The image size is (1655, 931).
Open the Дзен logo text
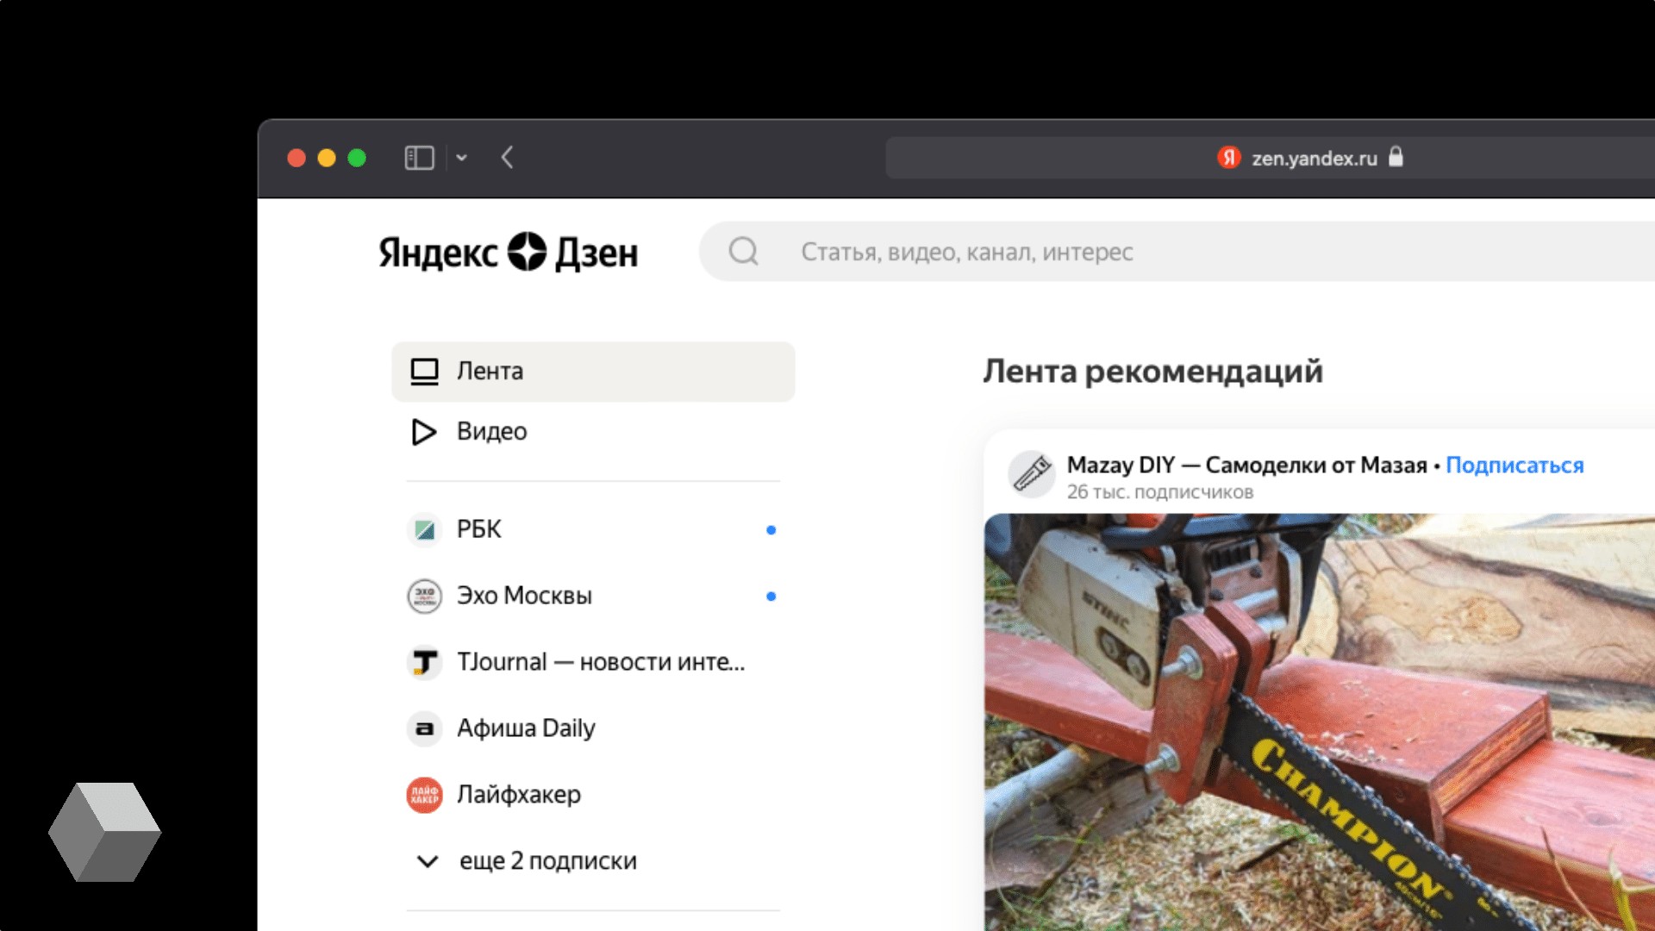pyautogui.click(x=596, y=253)
